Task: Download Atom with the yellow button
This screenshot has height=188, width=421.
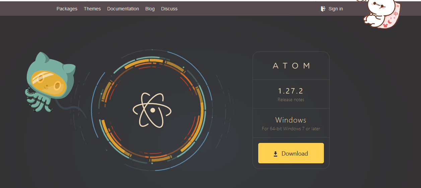Action: click(291, 153)
